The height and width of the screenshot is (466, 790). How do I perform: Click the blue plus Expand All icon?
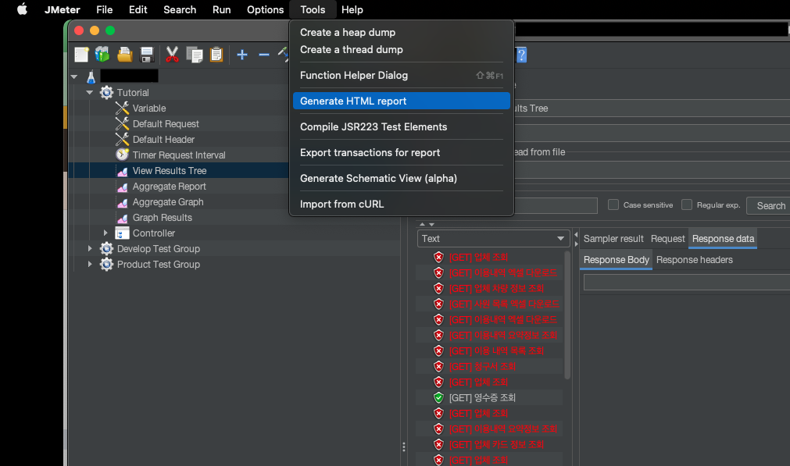click(242, 55)
